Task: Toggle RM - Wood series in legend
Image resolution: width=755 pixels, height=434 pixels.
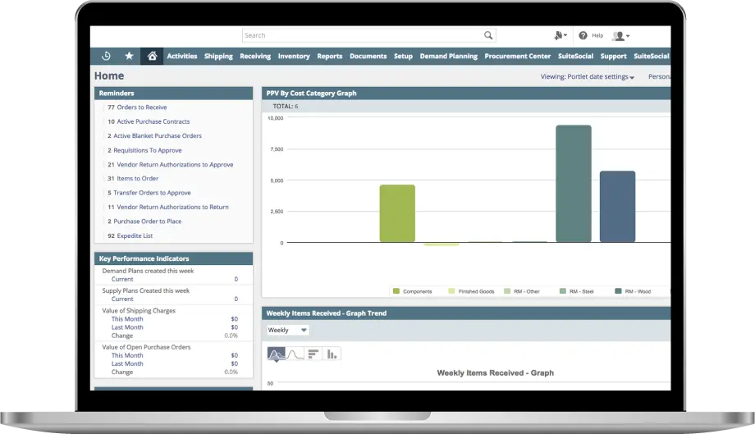Action: pyautogui.click(x=633, y=291)
